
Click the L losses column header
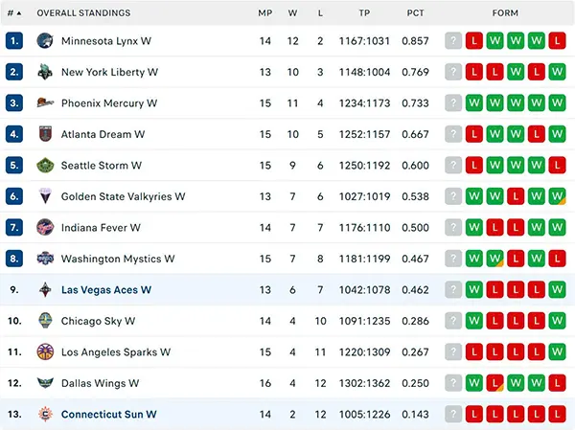(320, 13)
